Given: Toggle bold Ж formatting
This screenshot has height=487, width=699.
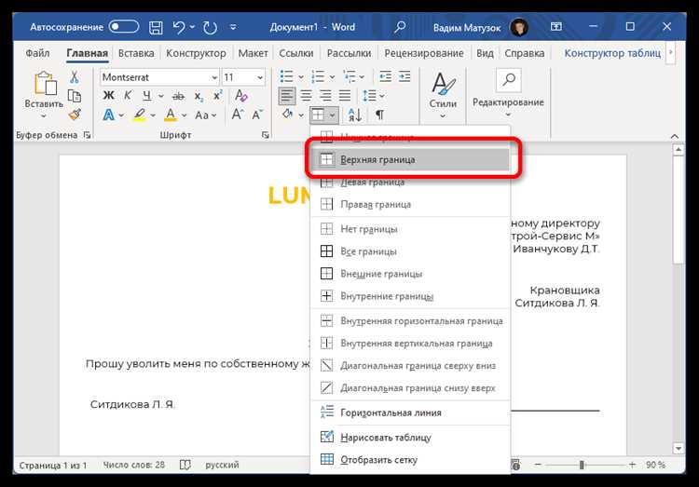Looking at the screenshot, I should 108,95.
